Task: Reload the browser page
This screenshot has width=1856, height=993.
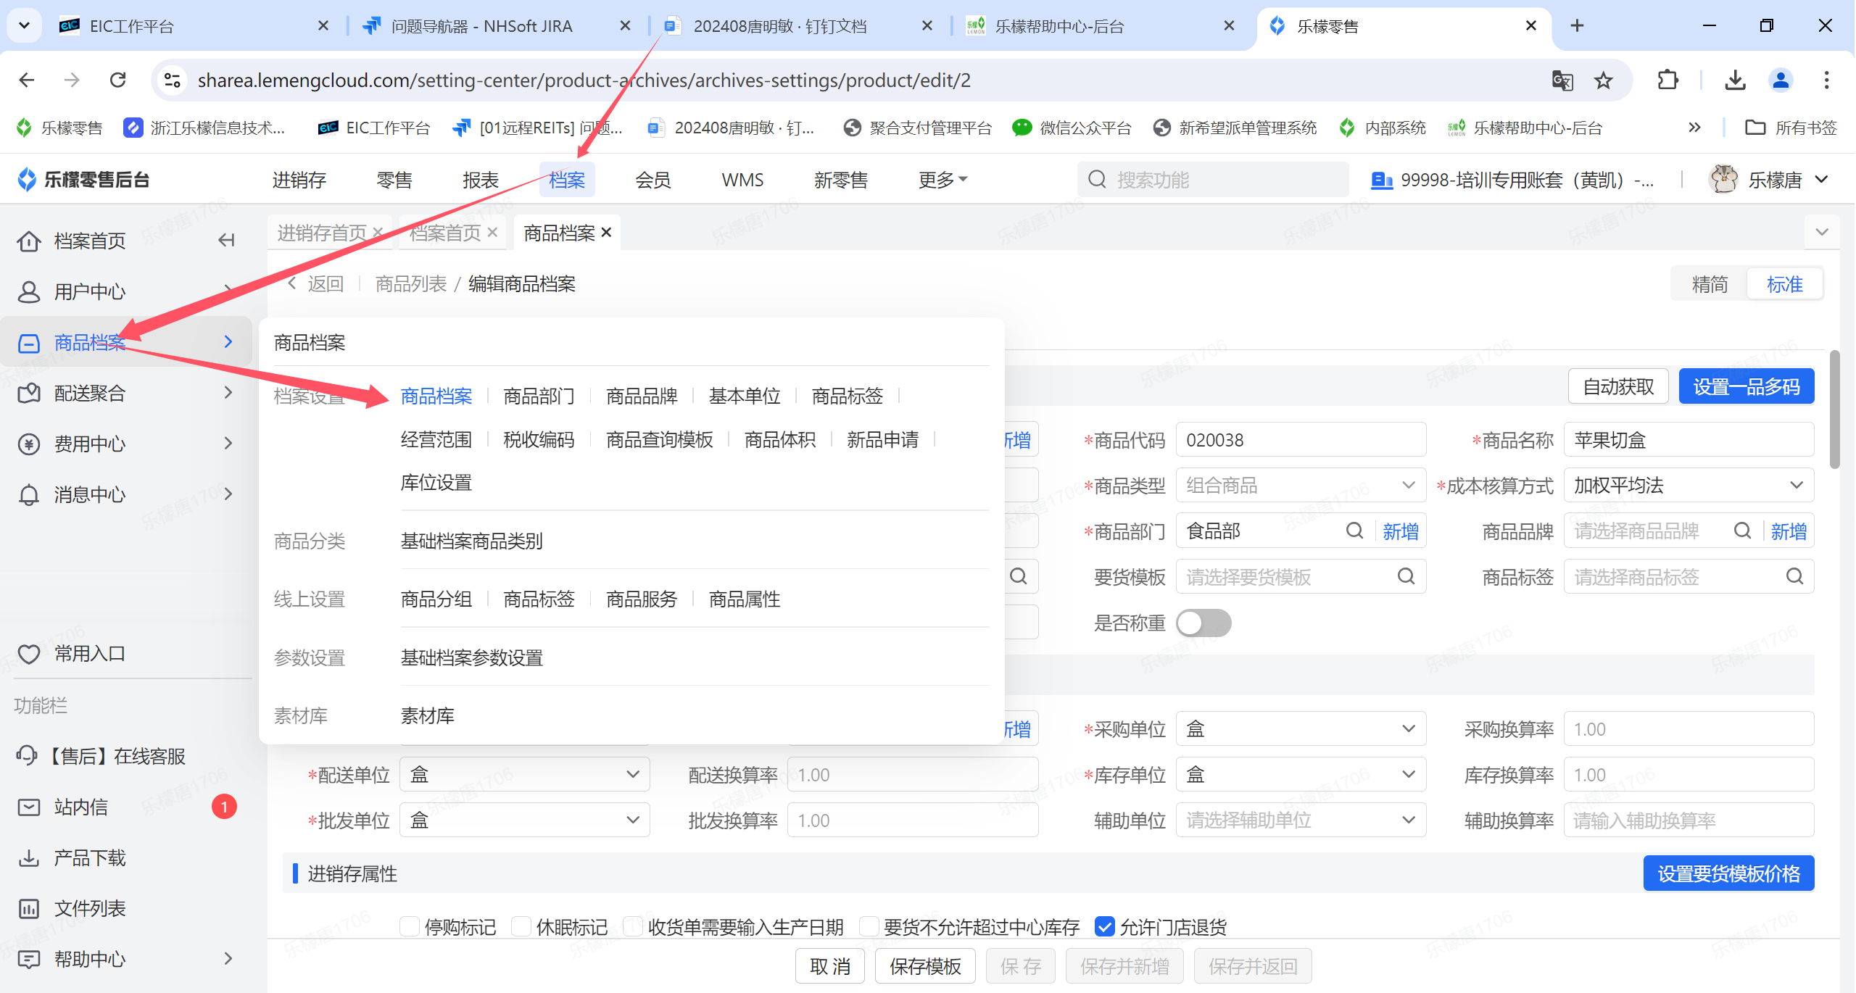Action: coord(117,80)
